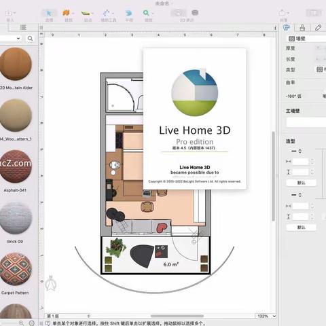Image resolution: width=326 pixels, height=326 pixels.
Task: Click the first Default button in shape section
Action: pyautogui.click(x=301, y=183)
